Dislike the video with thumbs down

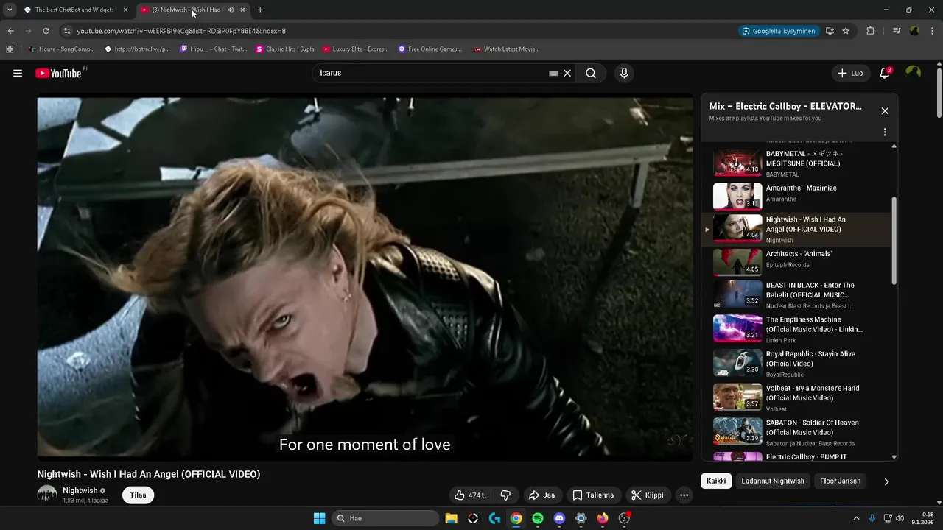point(505,495)
